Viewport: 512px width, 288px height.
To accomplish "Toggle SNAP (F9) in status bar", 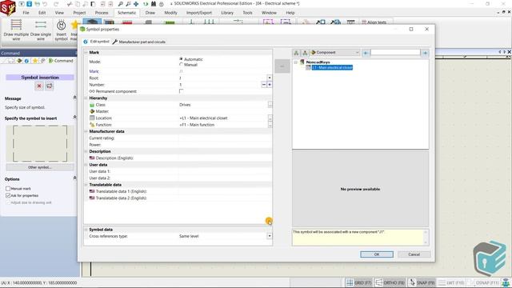I will (x=422, y=282).
